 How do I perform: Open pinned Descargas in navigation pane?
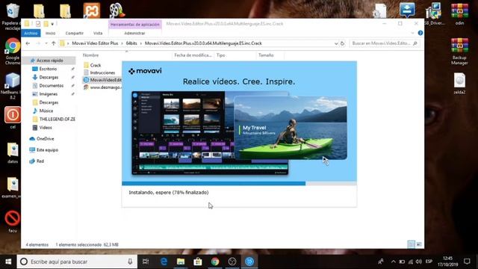coord(48,77)
